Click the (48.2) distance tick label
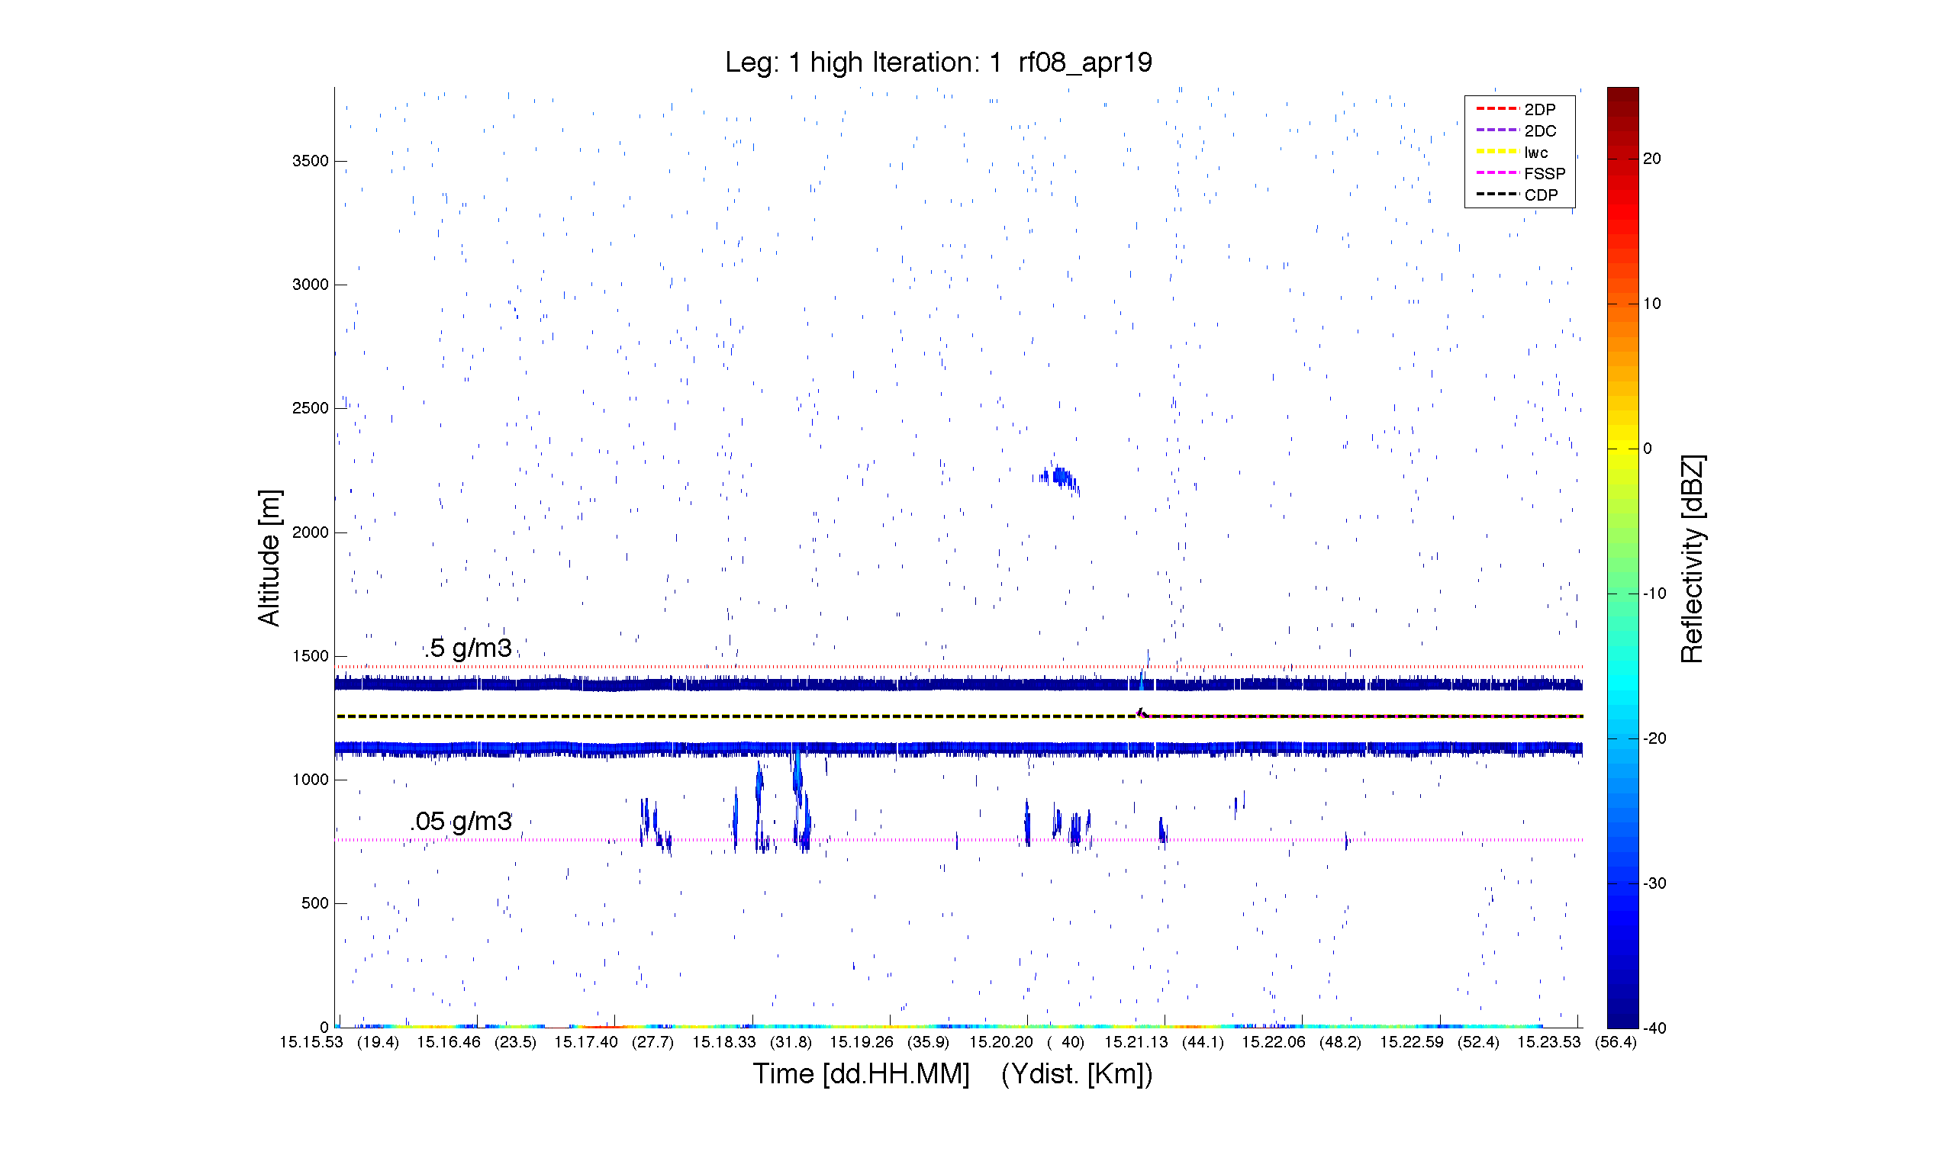The image size is (1933, 1155). pos(1340,1042)
